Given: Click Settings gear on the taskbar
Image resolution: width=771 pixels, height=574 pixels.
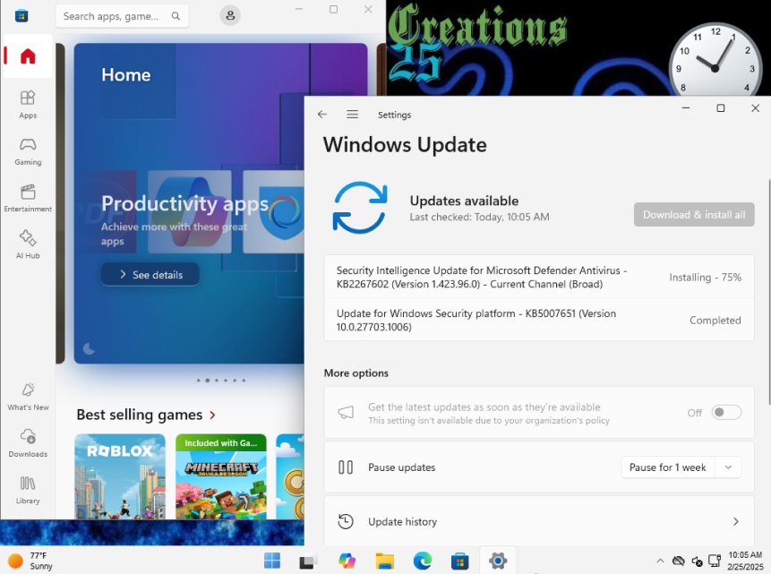Looking at the screenshot, I should coord(498,561).
